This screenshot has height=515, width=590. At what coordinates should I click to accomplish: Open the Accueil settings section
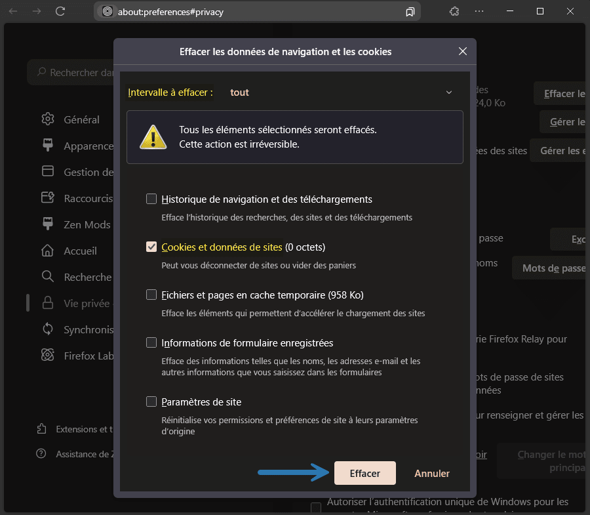click(80, 251)
